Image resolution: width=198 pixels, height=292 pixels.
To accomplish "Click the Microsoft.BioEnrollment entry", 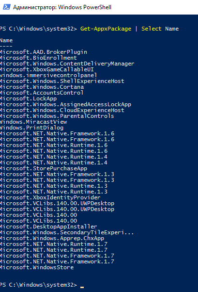I will point(38,58).
